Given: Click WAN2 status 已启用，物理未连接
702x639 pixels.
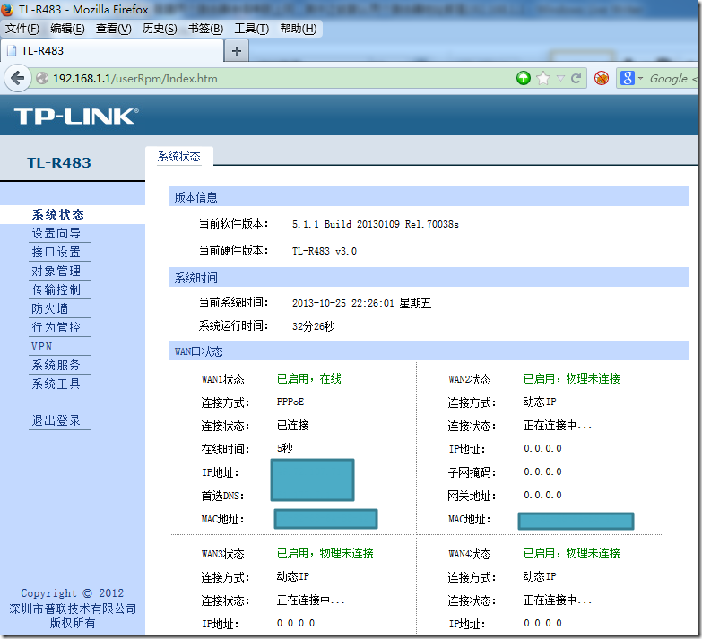Looking at the screenshot, I should [x=572, y=378].
